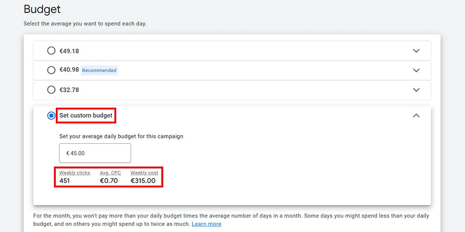Screen dimensions: 465x232
Task: Expand the €32.78 option chevron
Action: click(x=416, y=90)
